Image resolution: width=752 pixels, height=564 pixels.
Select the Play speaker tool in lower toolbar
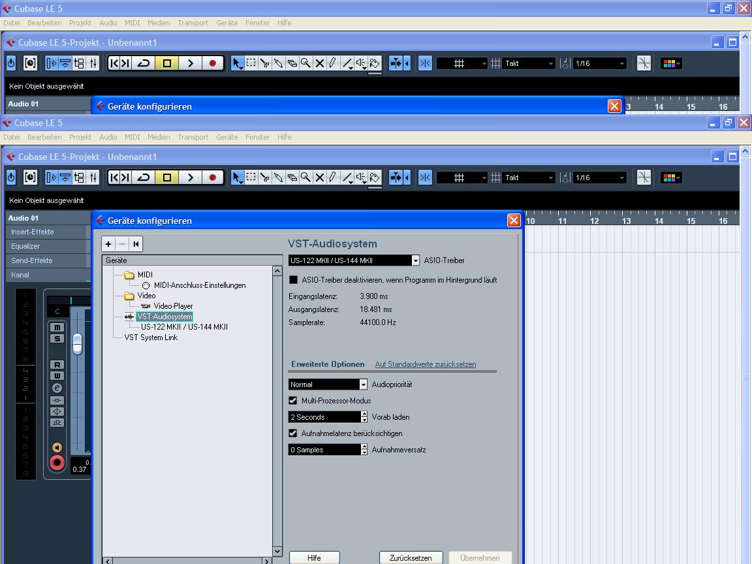click(x=360, y=178)
